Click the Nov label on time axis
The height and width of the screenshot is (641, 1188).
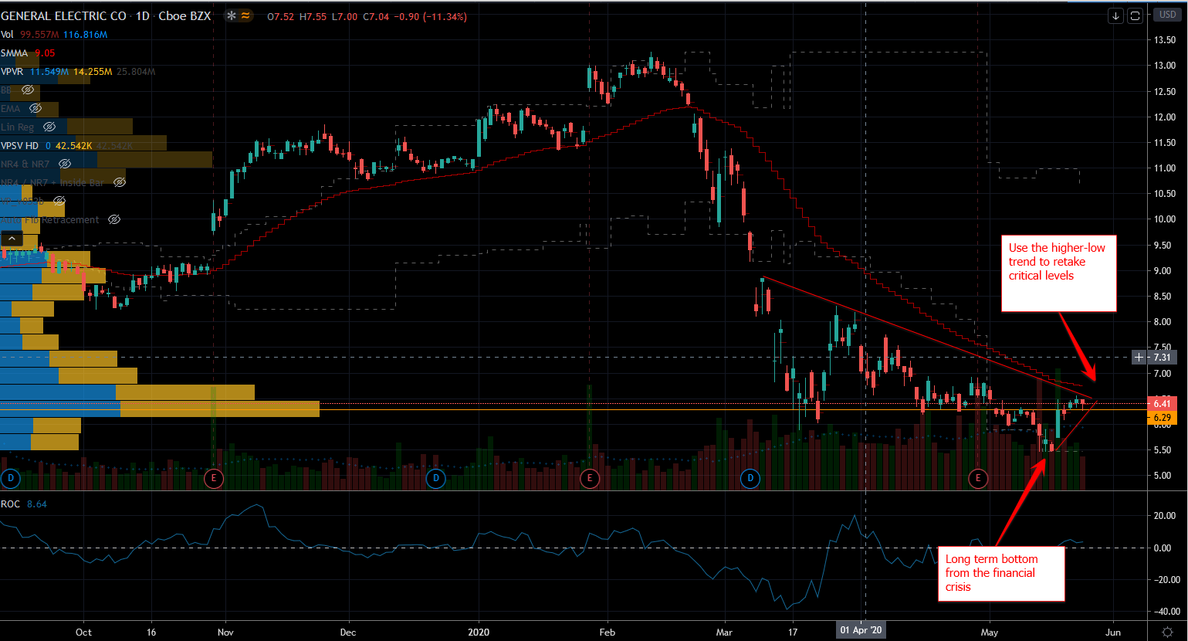tap(225, 633)
